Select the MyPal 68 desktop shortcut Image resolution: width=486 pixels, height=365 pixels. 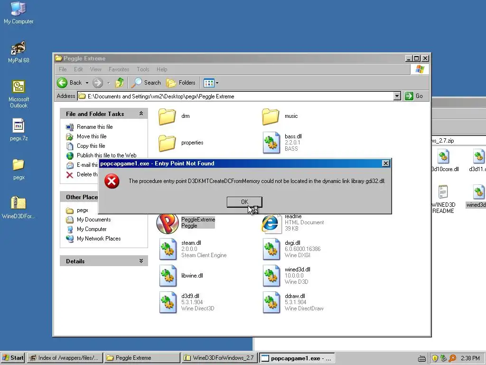click(19, 52)
